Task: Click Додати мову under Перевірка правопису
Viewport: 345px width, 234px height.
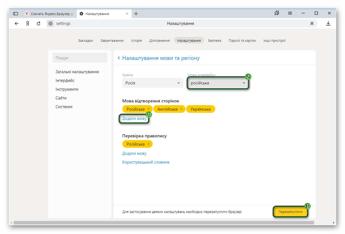Action: (x=134, y=153)
